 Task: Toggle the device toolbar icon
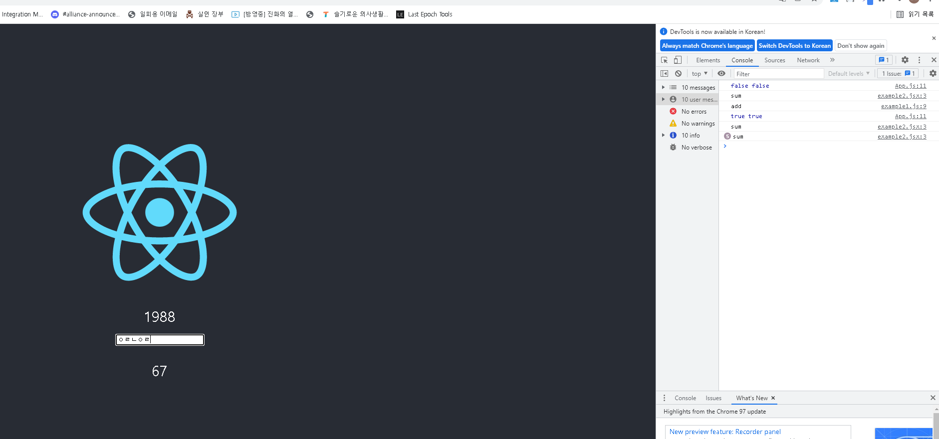tap(678, 60)
